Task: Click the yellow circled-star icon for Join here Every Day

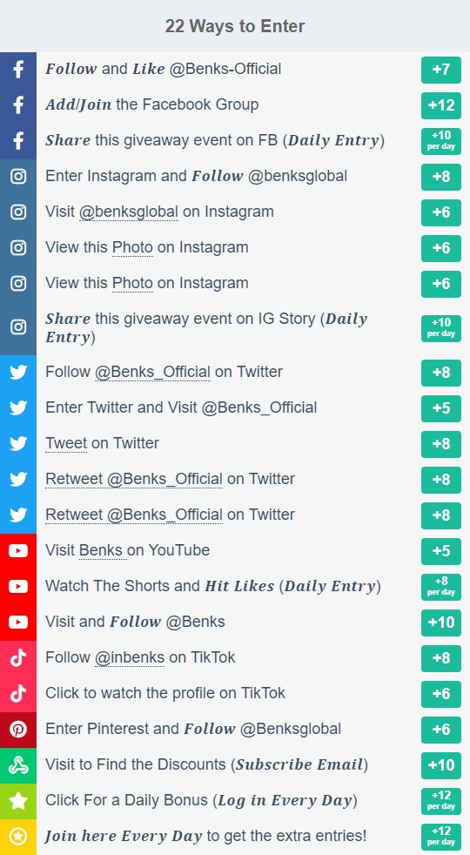Action: (x=18, y=837)
